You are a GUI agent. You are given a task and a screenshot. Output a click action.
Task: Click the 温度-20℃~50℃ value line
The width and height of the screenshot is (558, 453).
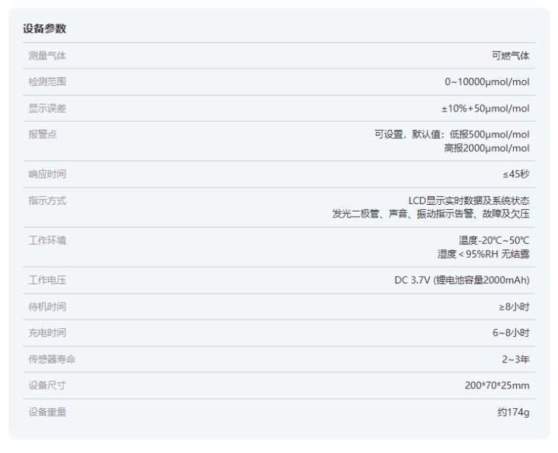pos(494,240)
